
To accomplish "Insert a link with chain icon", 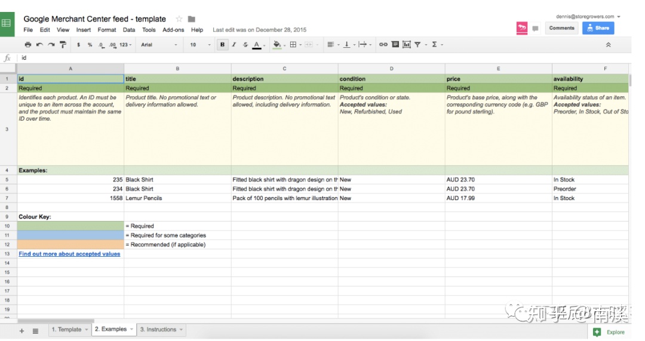I will click(383, 44).
